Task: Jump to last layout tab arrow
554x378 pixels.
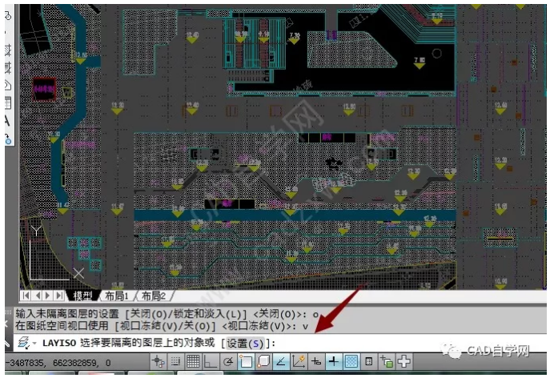Action: click(60, 296)
